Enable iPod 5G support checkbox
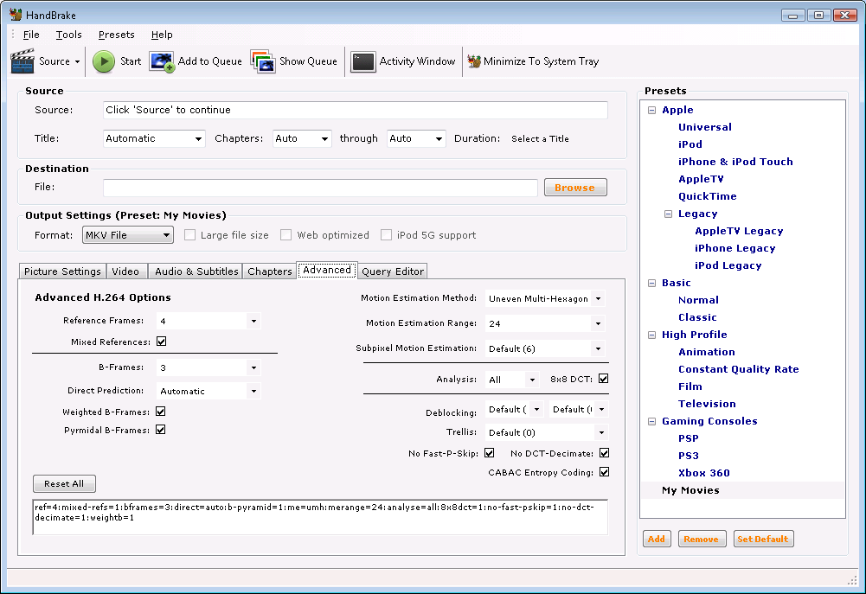 pos(387,235)
